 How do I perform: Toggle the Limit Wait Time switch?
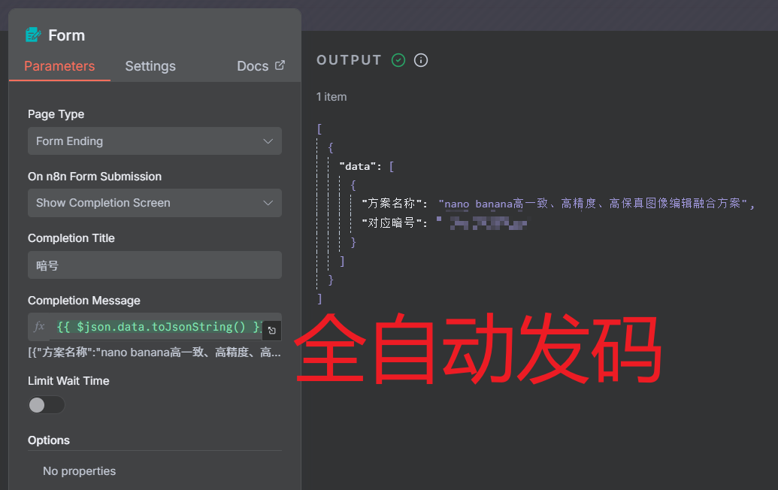[x=47, y=405]
